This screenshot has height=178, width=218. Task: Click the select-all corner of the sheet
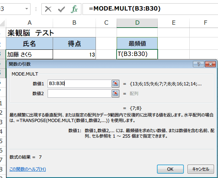point(3,23)
